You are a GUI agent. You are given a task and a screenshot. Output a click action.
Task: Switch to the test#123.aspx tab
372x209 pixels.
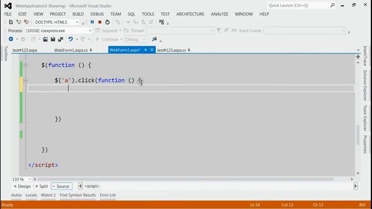click(25, 50)
